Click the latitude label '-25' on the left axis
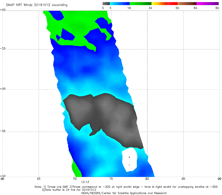The width and height of the screenshot is (222, 195). 3,49
